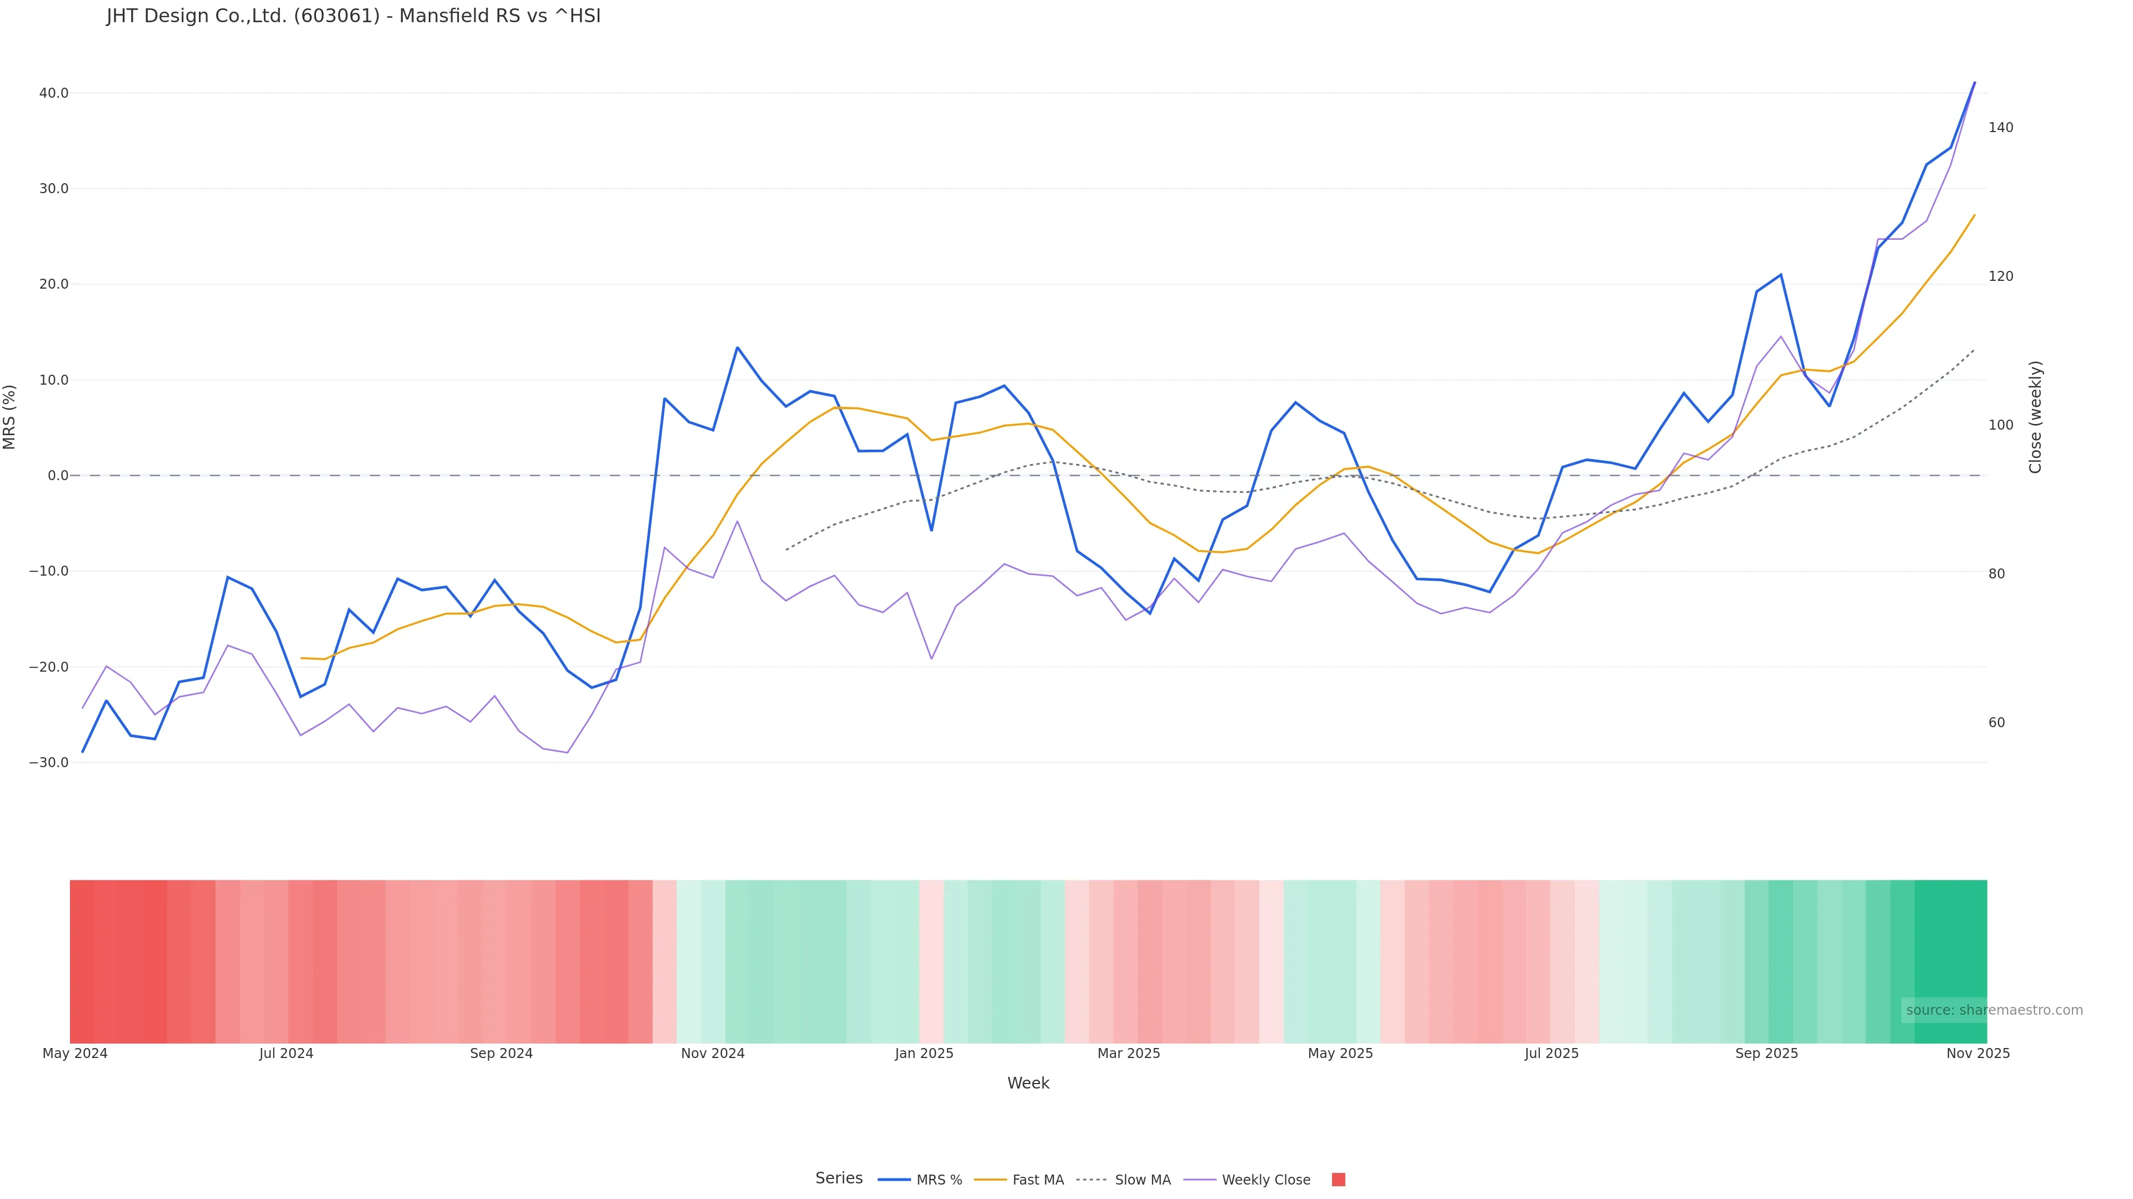Click the Series legend title

[838, 1178]
